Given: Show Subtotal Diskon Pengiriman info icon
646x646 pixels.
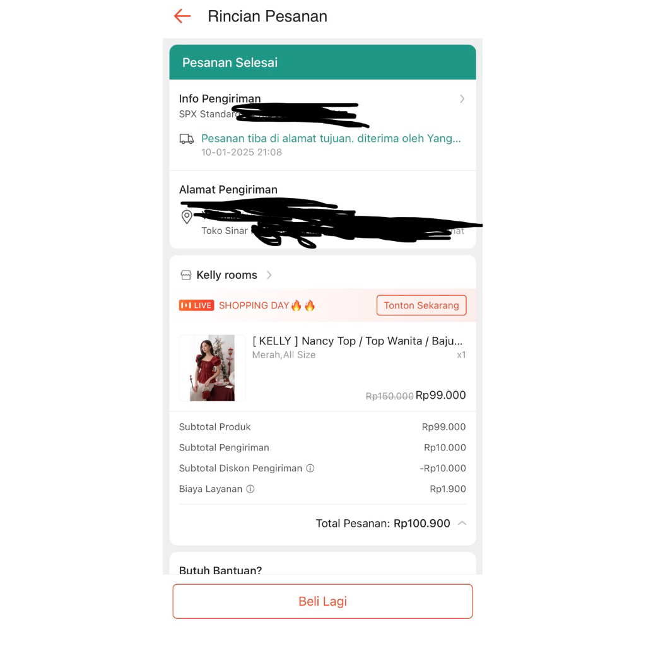Looking at the screenshot, I should (x=310, y=469).
